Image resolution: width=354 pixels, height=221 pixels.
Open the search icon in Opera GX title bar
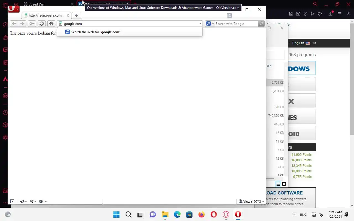click(315, 4)
